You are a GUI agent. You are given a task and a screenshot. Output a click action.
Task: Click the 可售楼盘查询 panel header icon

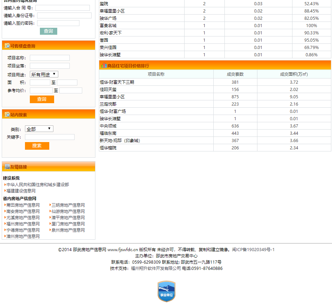pos(7,46)
